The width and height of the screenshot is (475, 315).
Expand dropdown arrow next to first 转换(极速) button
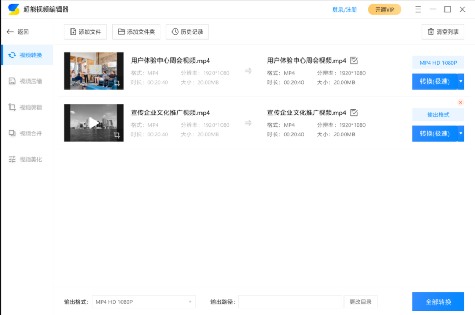click(461, 81)
